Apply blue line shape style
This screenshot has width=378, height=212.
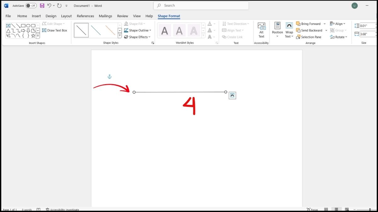click(x=96, y=30)
